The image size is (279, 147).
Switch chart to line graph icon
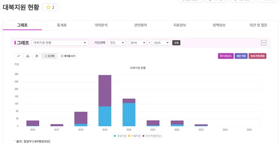(x=19, y=56)
